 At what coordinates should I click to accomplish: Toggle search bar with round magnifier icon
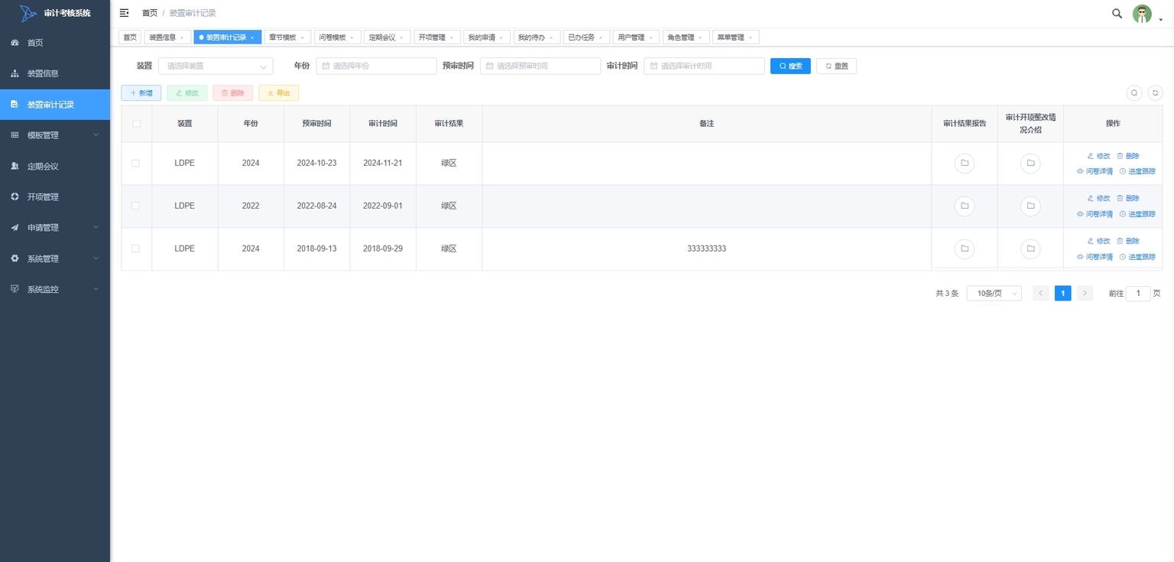(x=1134, y=93)
